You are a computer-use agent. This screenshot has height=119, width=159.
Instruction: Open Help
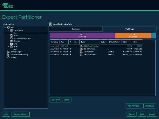(6, 114)
